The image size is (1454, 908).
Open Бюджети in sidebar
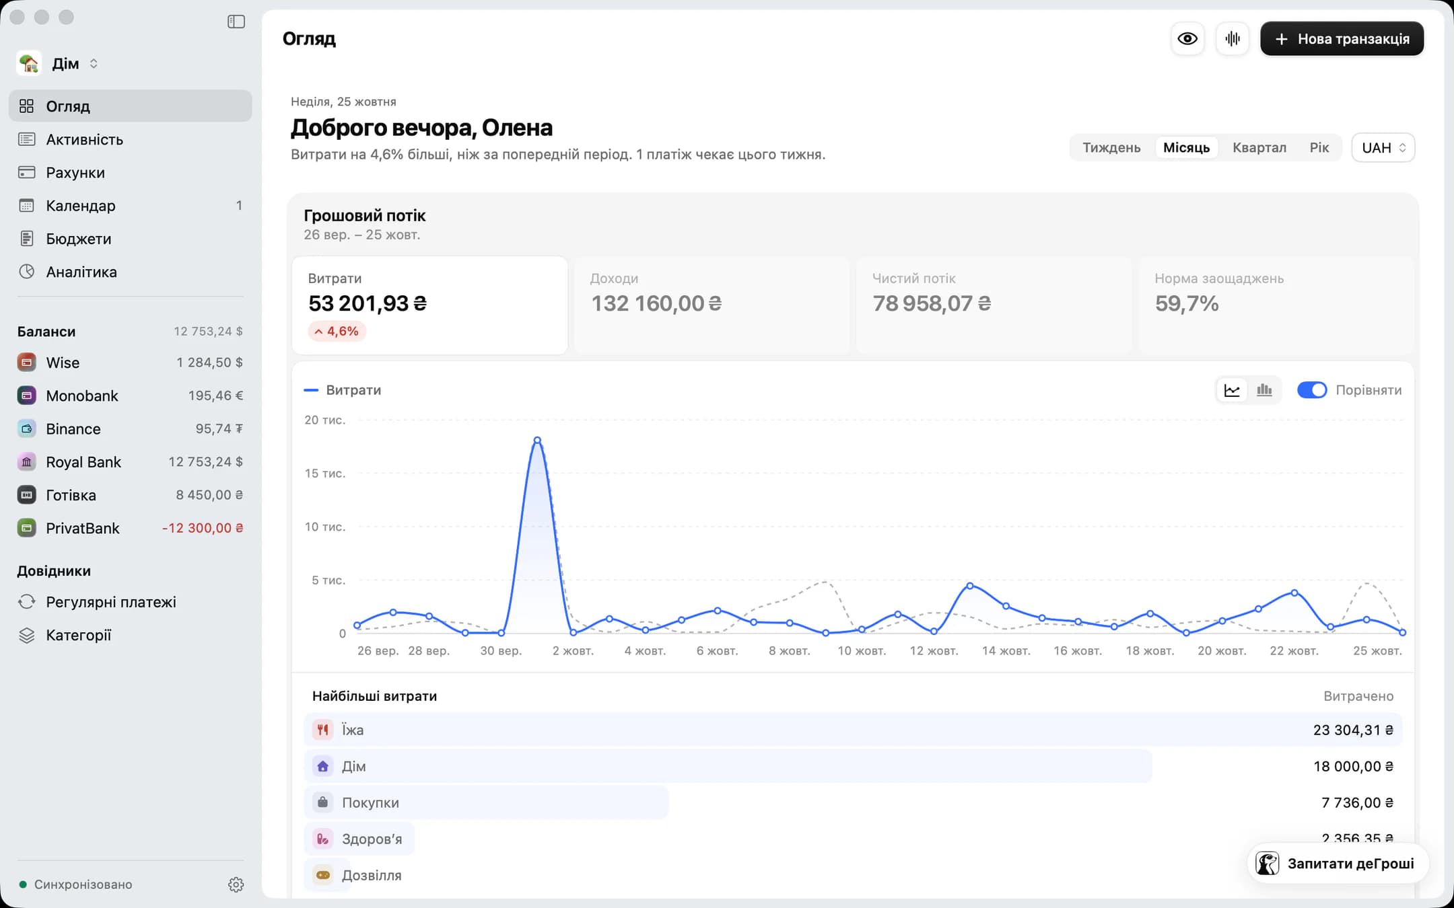coord(131,239)
